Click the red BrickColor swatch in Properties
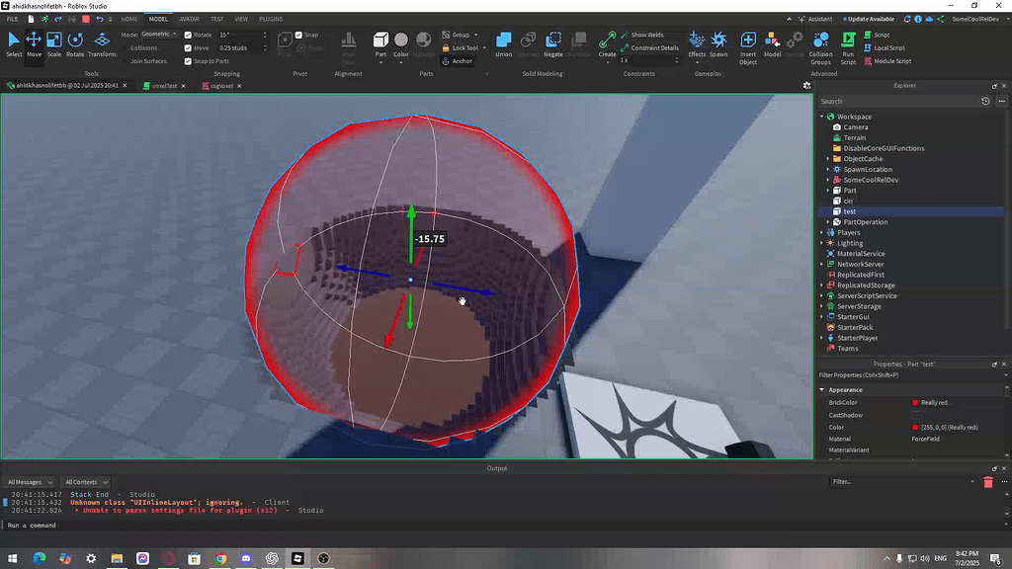Viewport: 1012px width, 569px height. [x=913, y=402]
